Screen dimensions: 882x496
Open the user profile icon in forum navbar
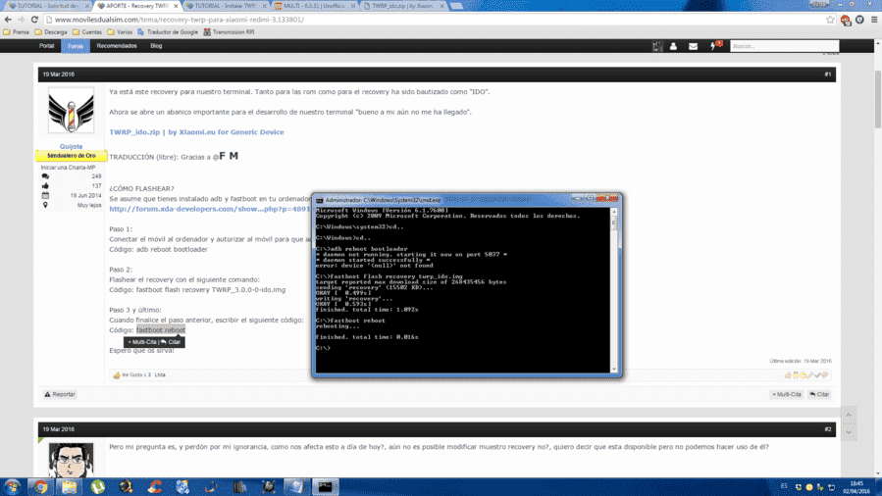click(x=673, y=46)
